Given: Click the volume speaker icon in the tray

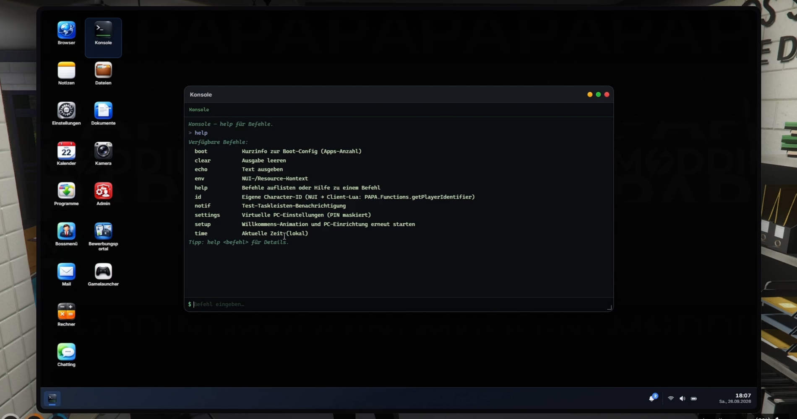Looking at the screenshot, I should point(682,398).
